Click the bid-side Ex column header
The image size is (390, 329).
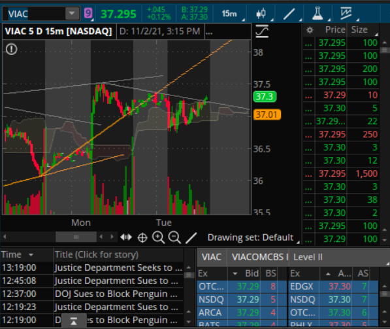coord(203,273)
